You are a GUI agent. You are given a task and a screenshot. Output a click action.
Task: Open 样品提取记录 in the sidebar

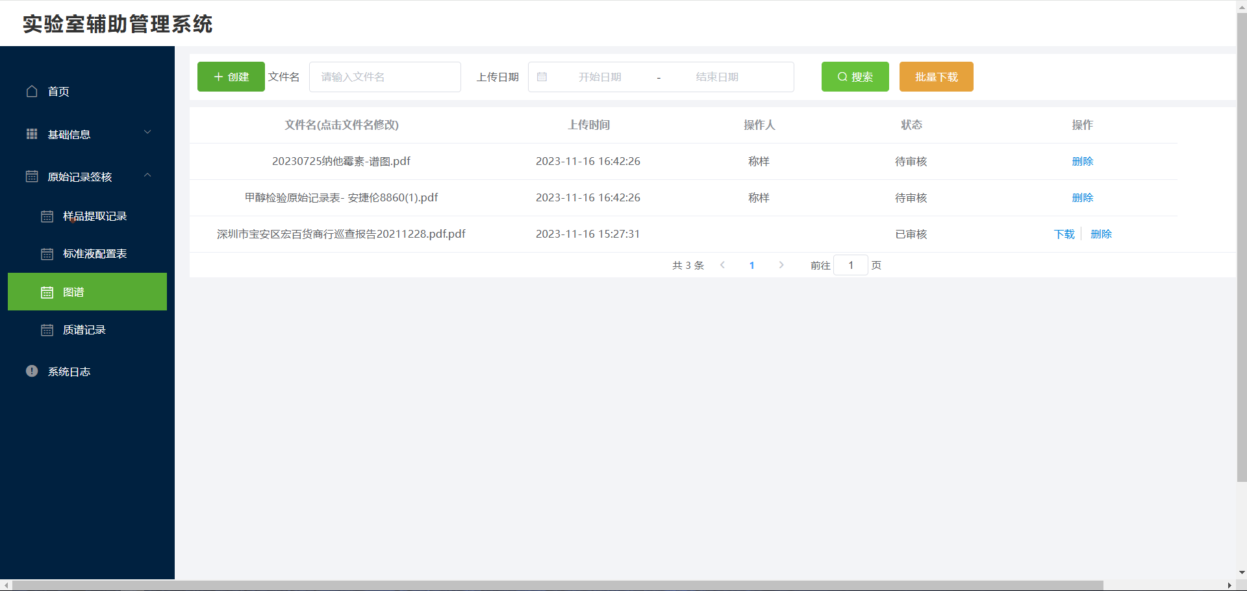click(x=87, y=216)
